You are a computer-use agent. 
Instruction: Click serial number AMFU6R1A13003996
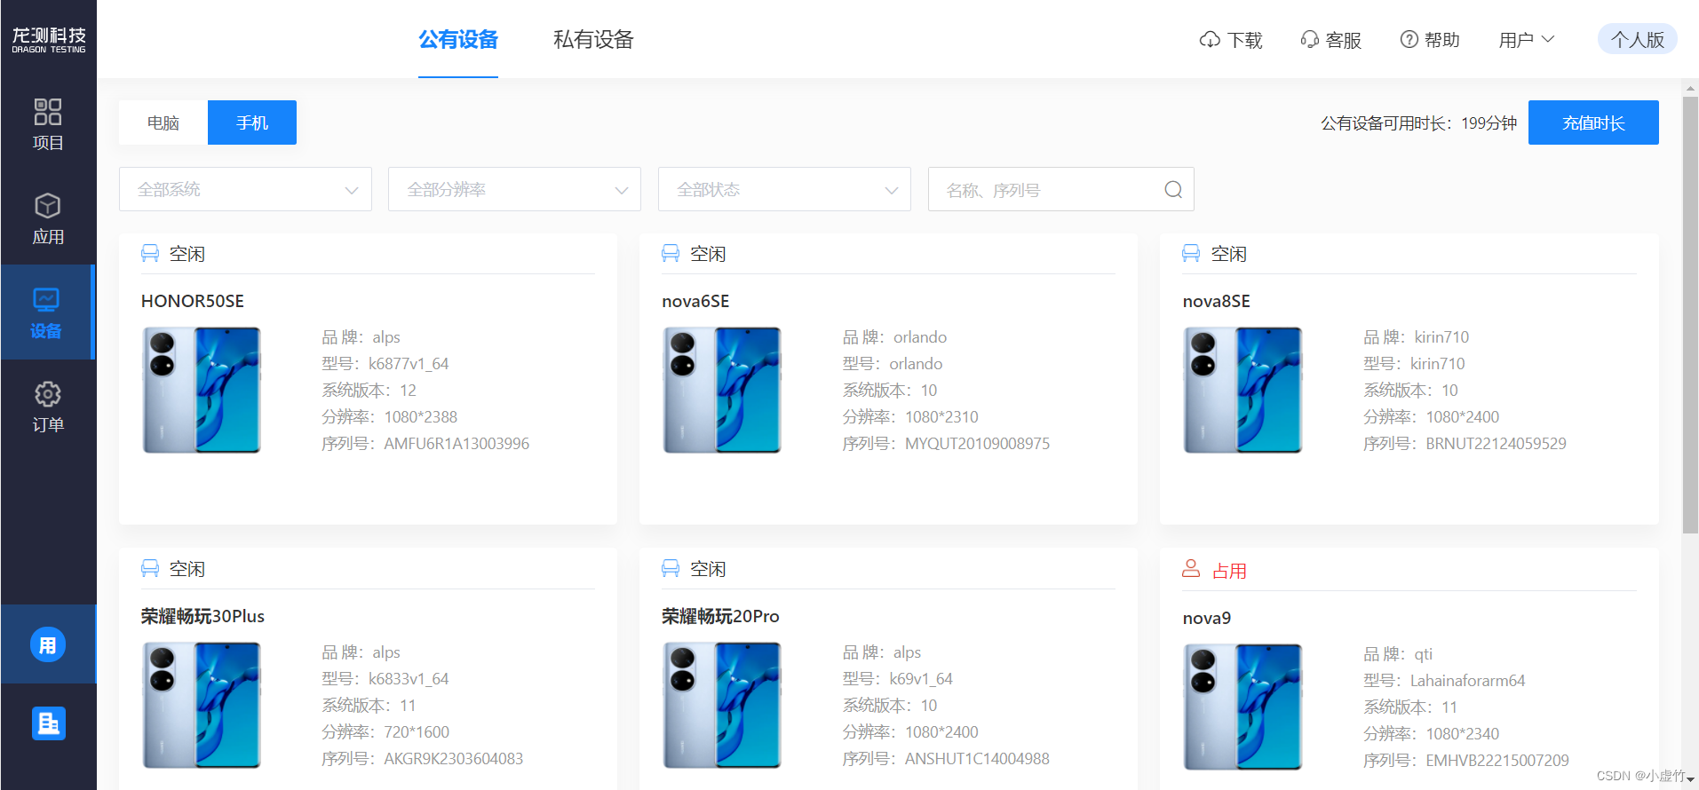[457, 443]
